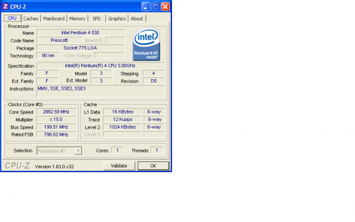Viewport: 355px width, 222px height.
Task: Open the About tab
Action: (137, 19)
